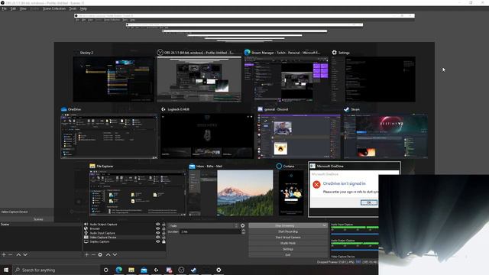
Task: Hide the Browser source
Action: click(158, 228)
